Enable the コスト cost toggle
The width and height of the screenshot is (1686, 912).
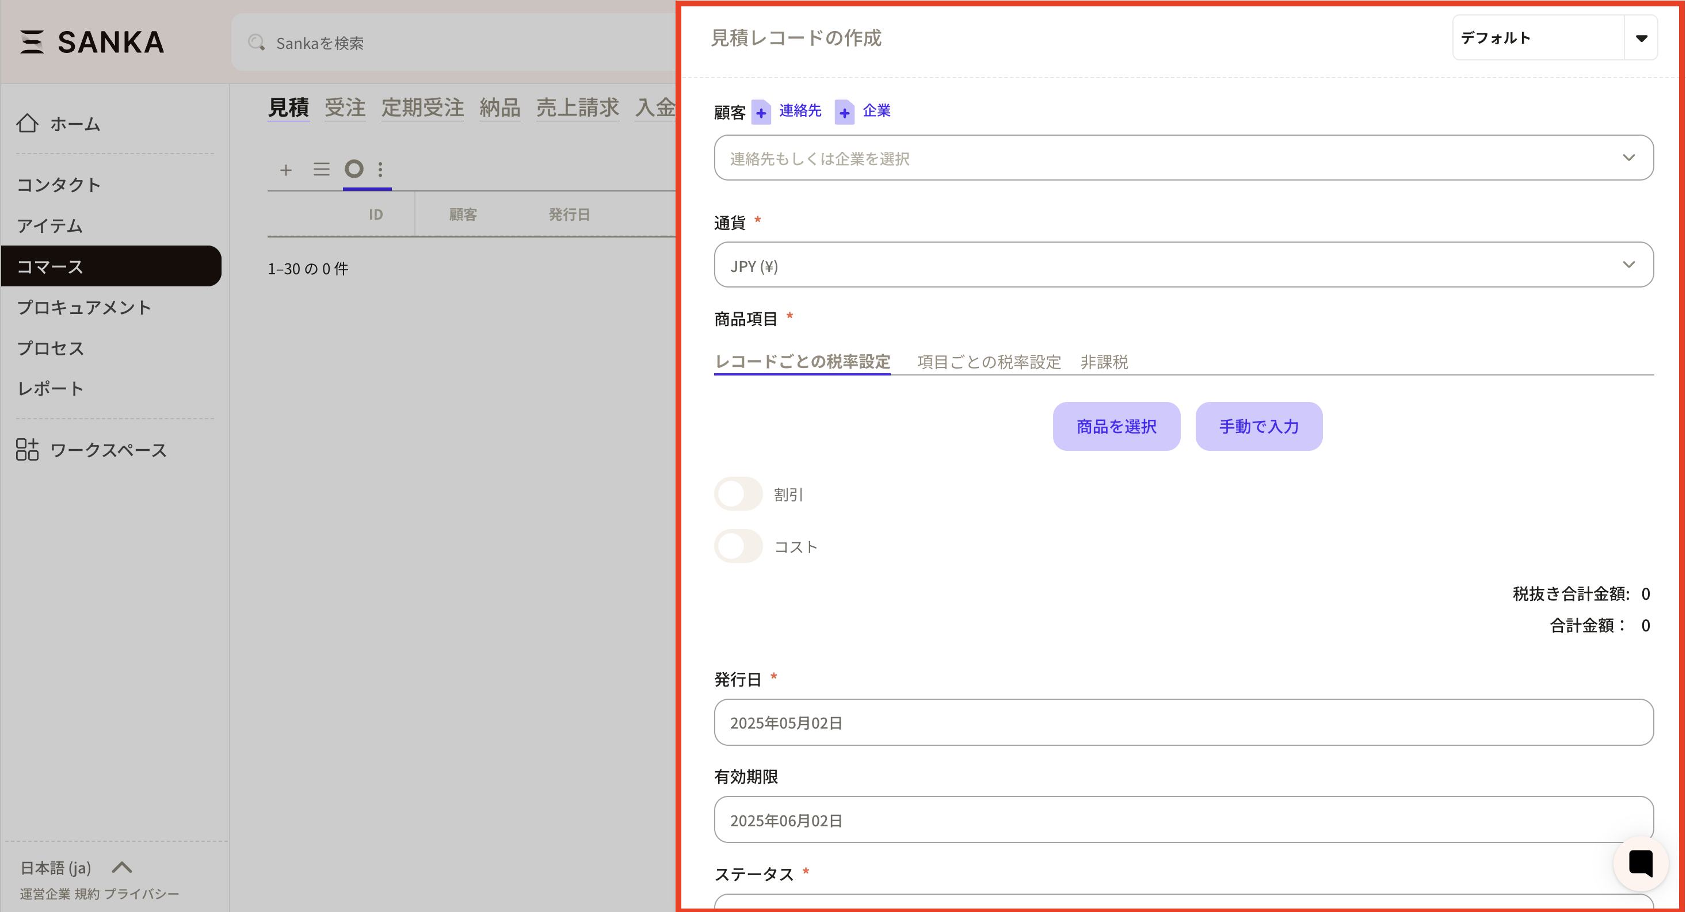(x=738, y=546)
